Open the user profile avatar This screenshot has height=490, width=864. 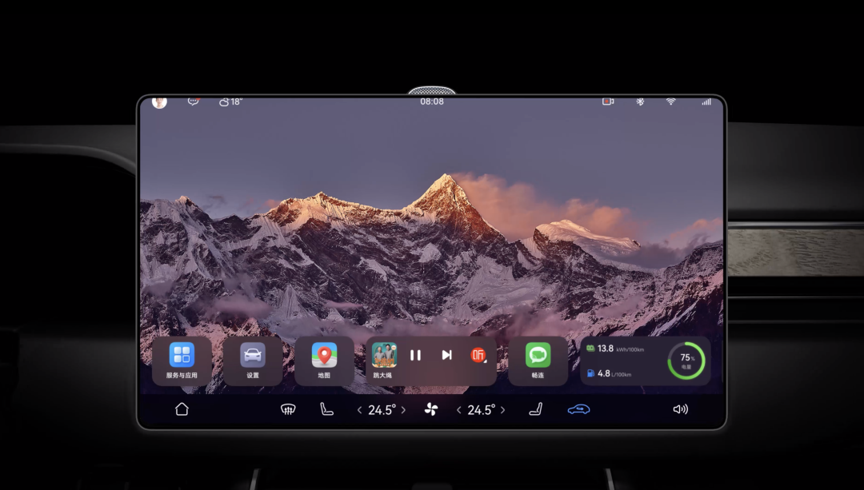tap(159, 102)
